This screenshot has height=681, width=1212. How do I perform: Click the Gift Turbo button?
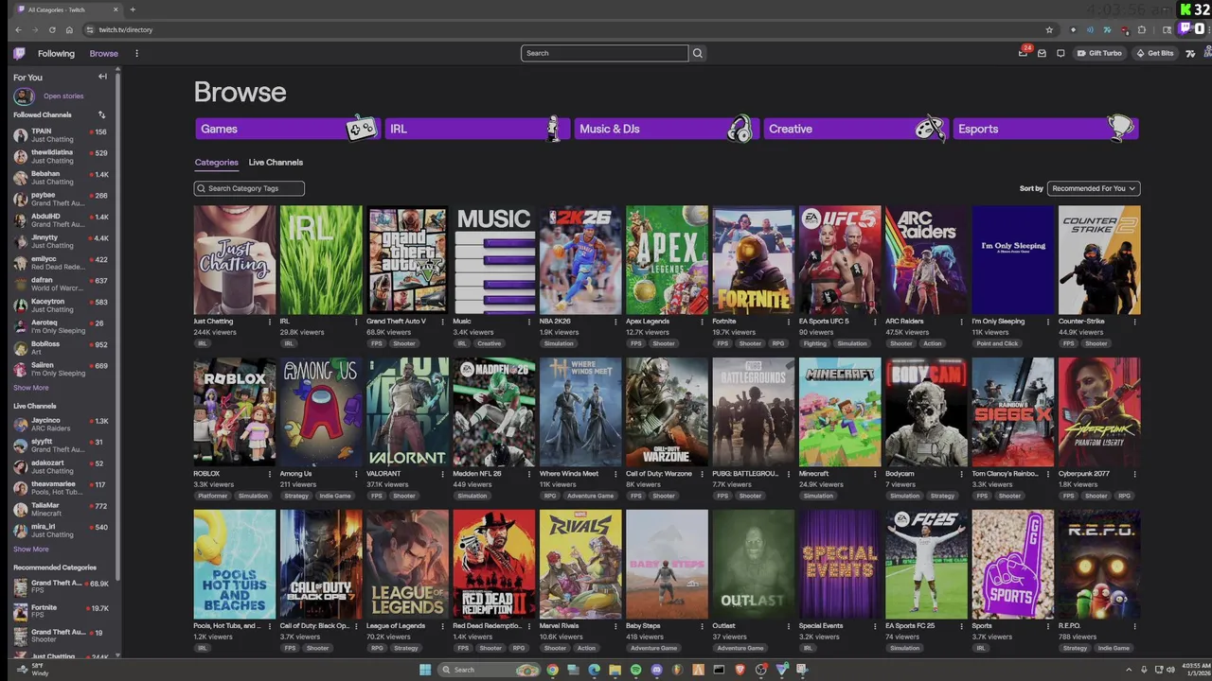click(1099, 54)
